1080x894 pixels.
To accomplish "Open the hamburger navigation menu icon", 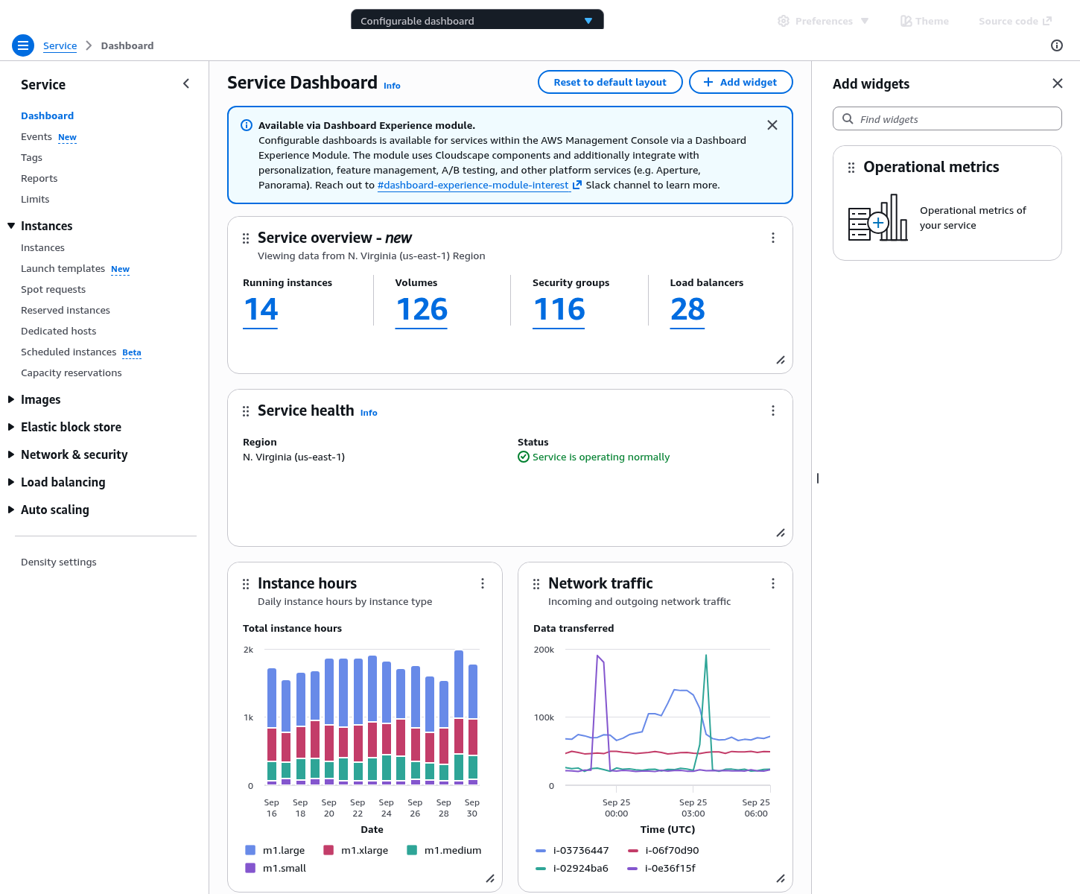I will 23,45.
